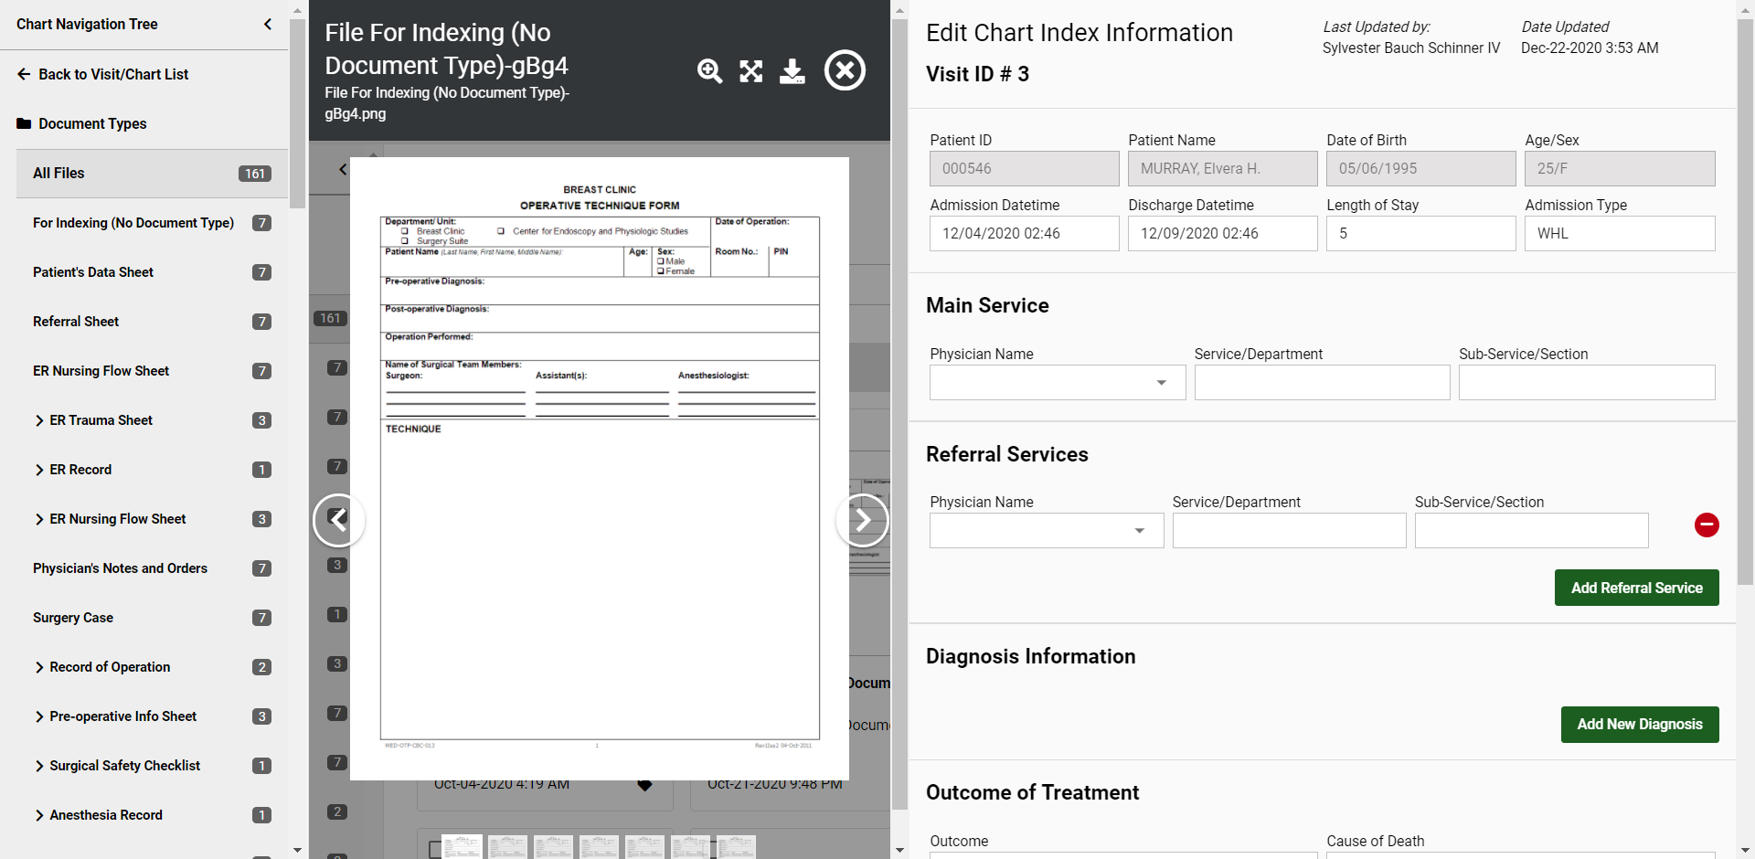Viewport: 1755px width, 859px height.
Task: Remove the referral service row
Action: (1707, 525)
